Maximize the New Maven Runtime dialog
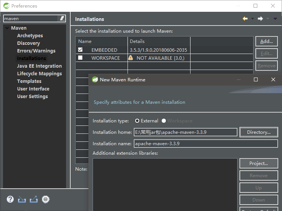282x211 pixels. (x=256, y=79)
